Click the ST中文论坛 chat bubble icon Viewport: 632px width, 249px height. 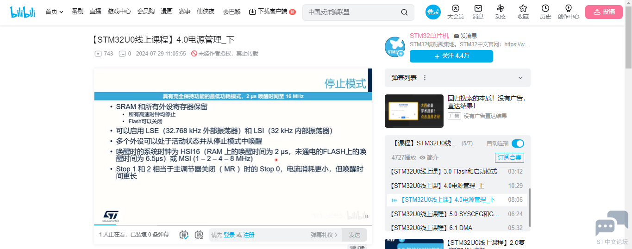pos(612,224)
